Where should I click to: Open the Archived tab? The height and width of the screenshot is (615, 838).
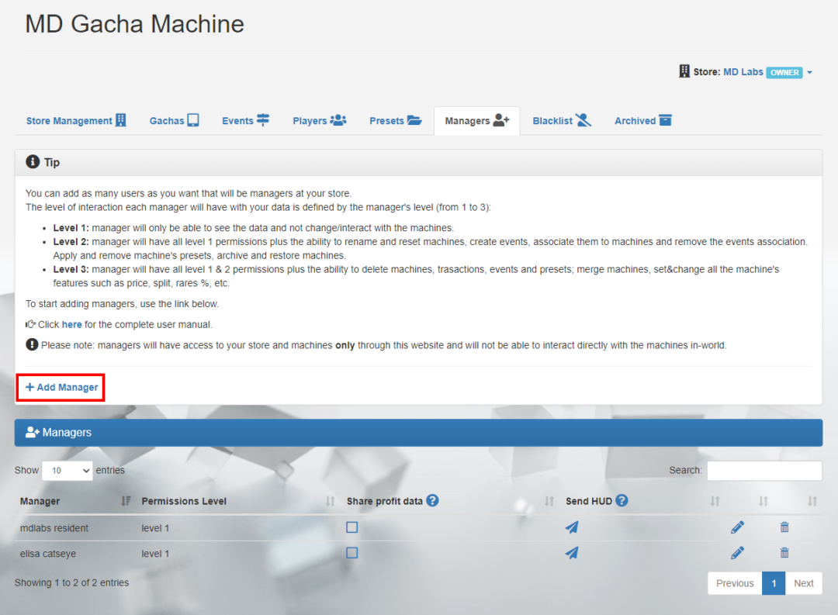(642, 120)
